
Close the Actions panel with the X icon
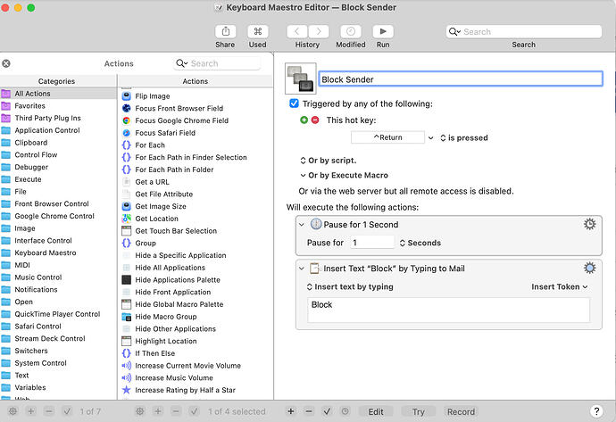pos(6,63)
